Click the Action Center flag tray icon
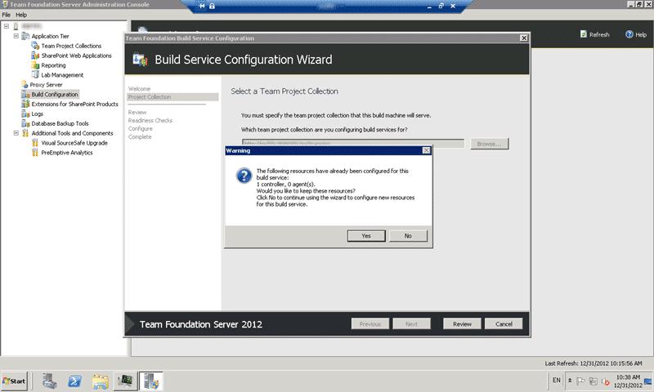This screenshot has width=654, height=392. pos(580,381)
